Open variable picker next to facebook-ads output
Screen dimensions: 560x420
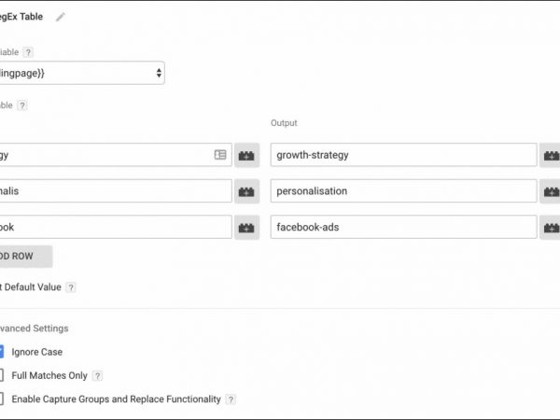(x=551, y=227)
